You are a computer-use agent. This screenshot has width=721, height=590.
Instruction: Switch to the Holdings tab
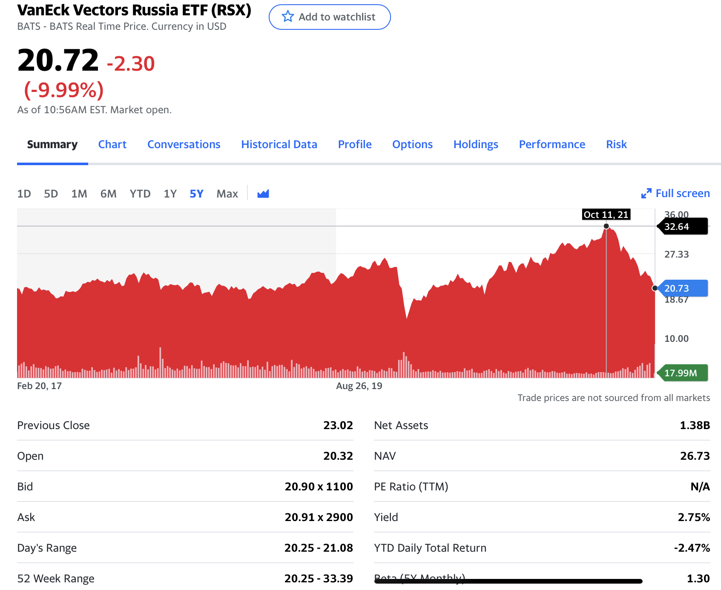(x=476, y=144)
